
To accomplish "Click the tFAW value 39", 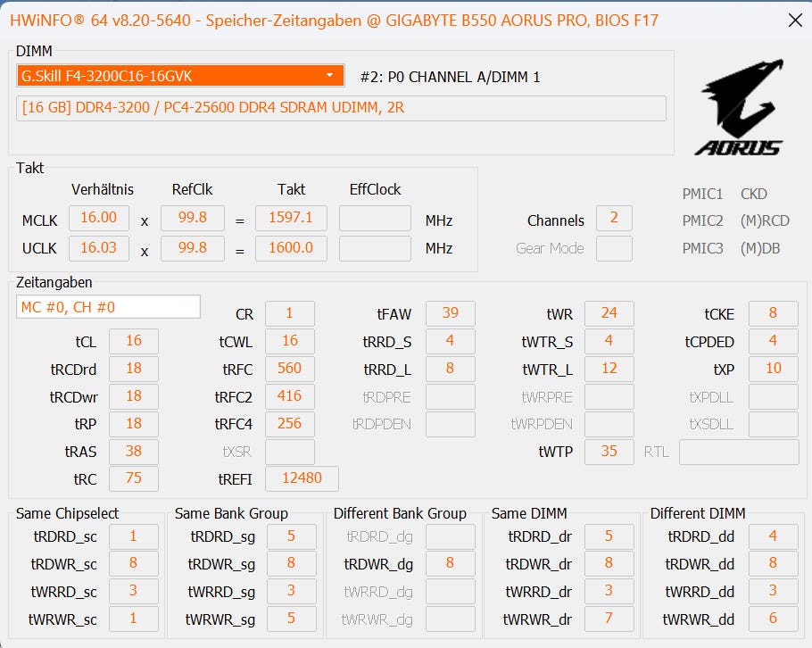I will 451,313.
